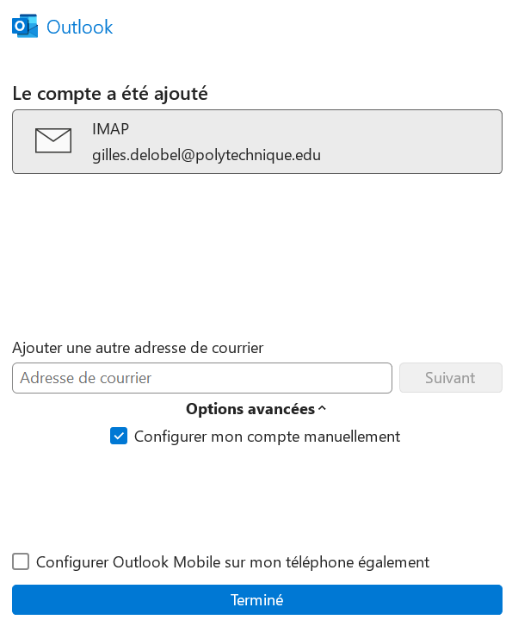
Task: Collapse the Options avancées section
Action: [256, 409]
